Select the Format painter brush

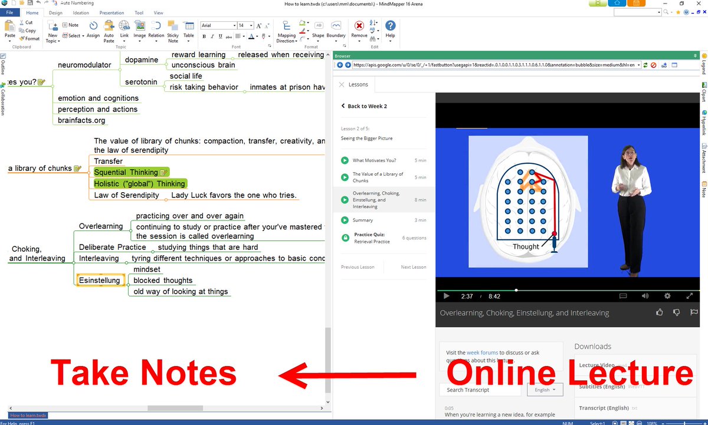pyautogui.click(x=29, y=39)
